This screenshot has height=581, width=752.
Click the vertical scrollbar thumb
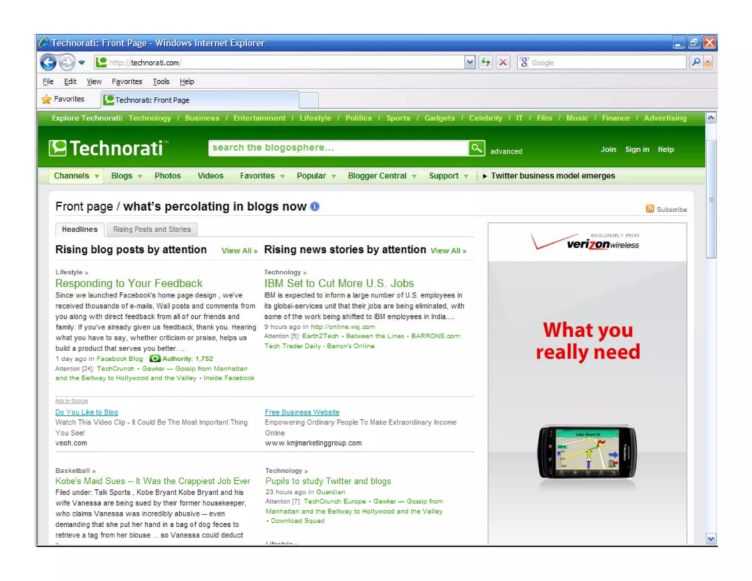pos(711,199)
